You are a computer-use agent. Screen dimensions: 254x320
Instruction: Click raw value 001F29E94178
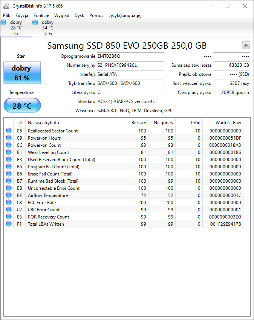tap(225, 224)
